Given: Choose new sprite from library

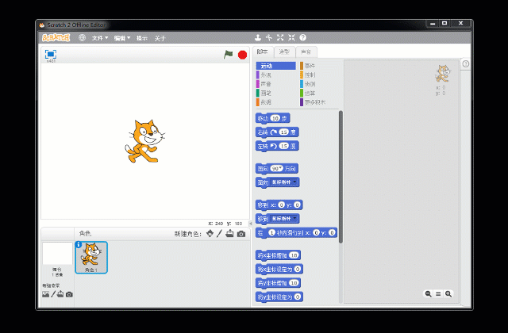Looking at the screenshot, I should point(210,233).
